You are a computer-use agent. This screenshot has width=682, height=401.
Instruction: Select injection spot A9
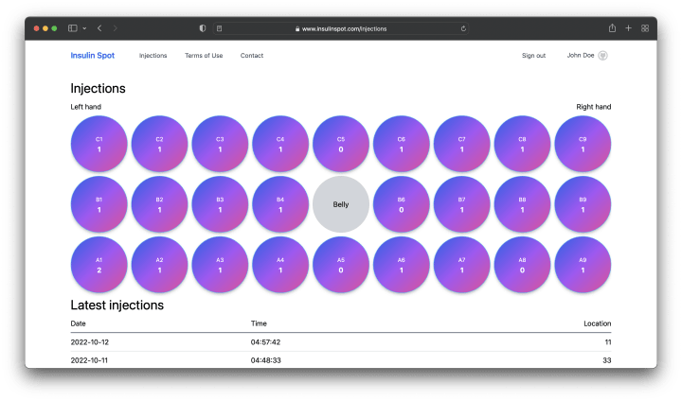pyautogui.click(x=583, y=265)
